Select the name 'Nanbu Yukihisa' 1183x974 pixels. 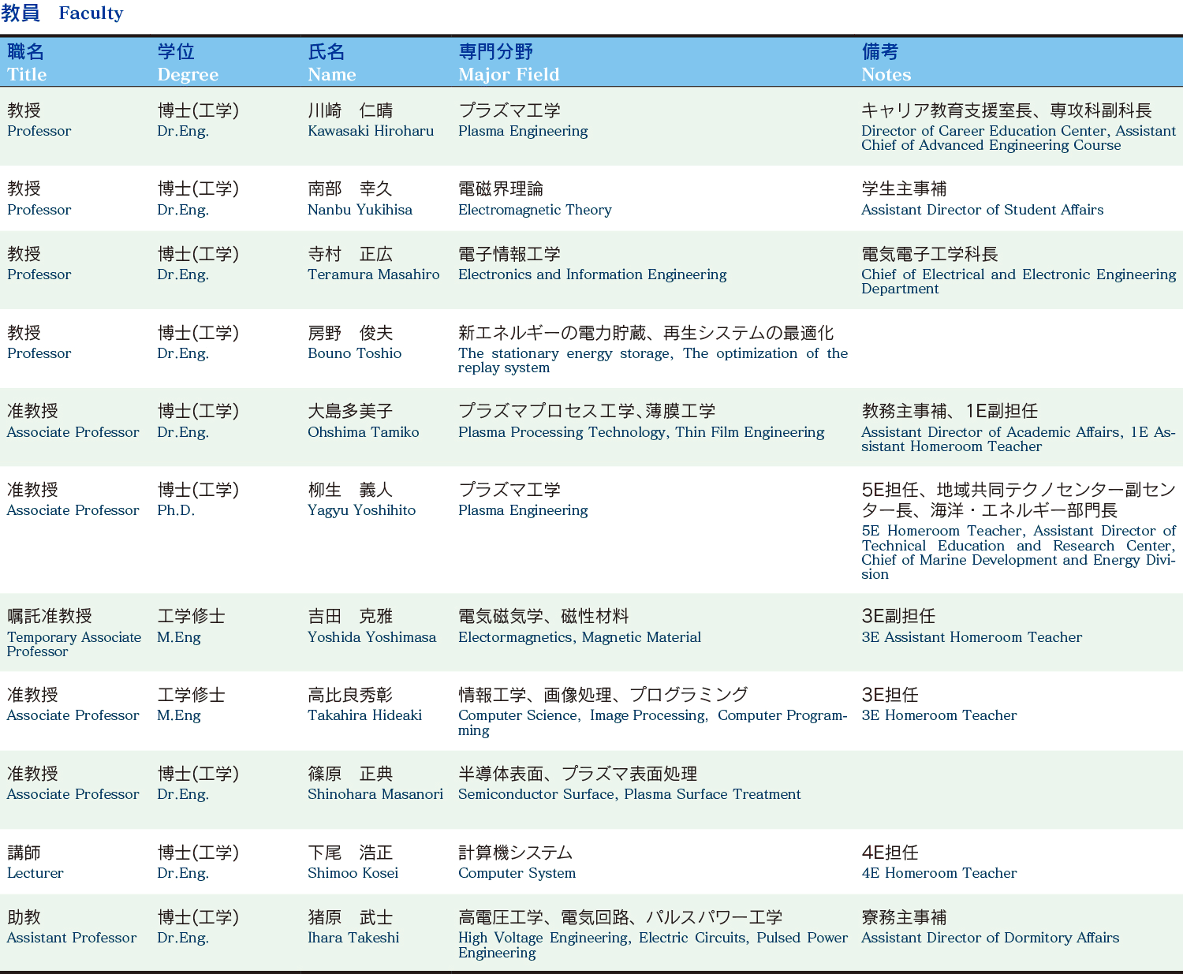coord(360,210)
